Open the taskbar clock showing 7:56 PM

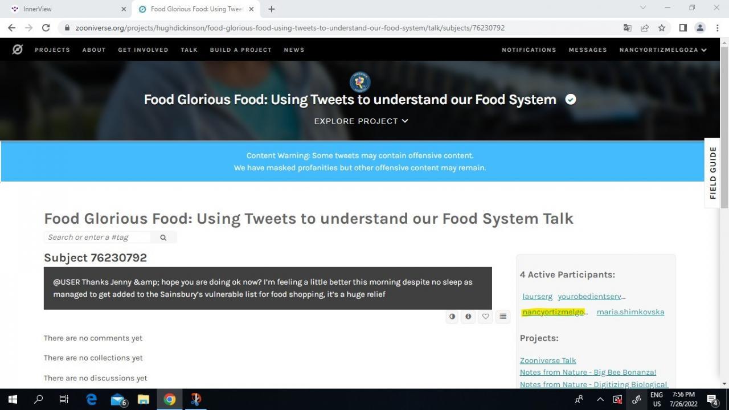click(683, 399)
